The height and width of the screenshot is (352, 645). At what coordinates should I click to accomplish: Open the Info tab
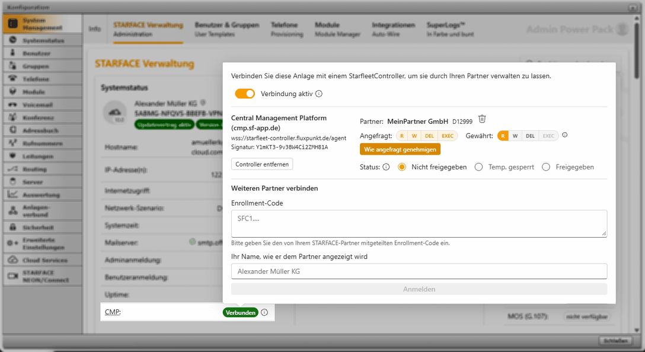(95, 29)
